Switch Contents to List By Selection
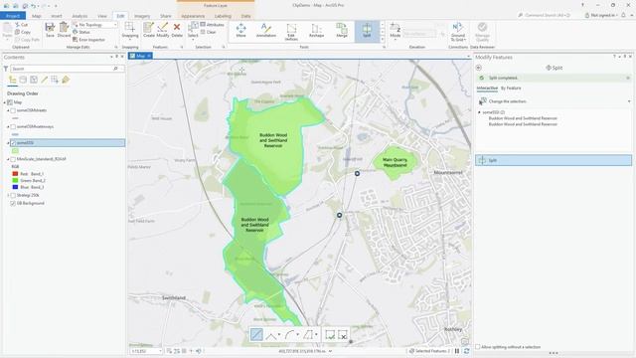This screenshot has height=358, width=636. pos(34,80)
